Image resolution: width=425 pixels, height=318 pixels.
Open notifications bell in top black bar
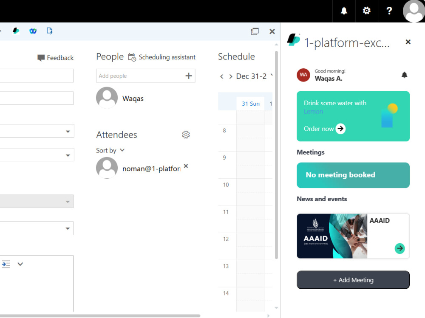coord(344,11)
